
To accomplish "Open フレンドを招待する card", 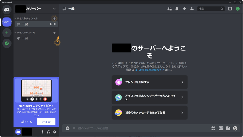I will pyautogui.click(x=150, y=82).
